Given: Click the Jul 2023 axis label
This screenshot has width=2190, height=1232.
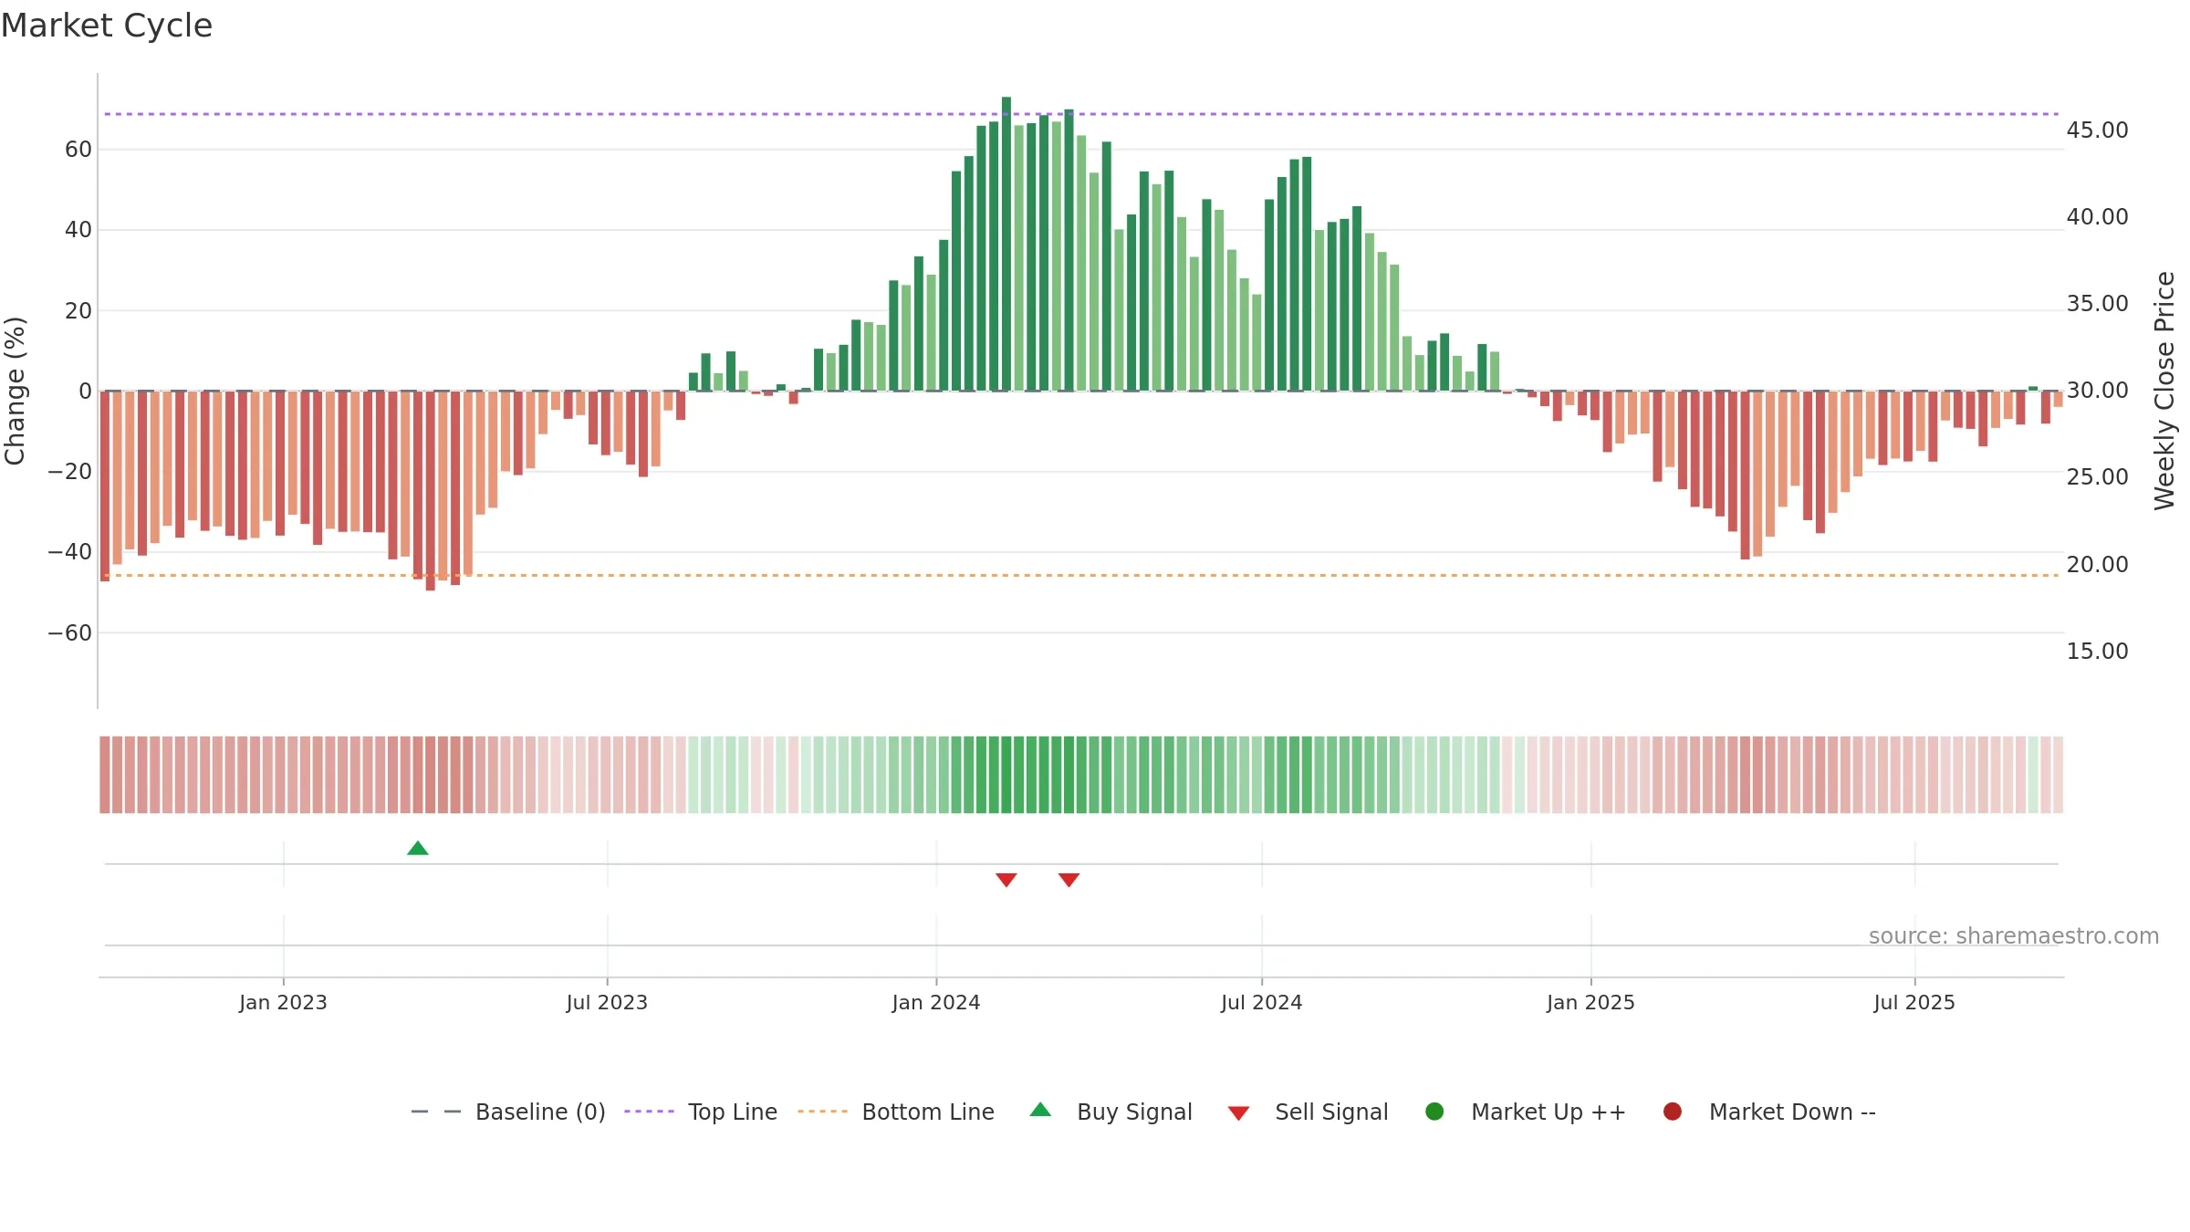Looking at the screenshot, I should (x=607, y=1002).
